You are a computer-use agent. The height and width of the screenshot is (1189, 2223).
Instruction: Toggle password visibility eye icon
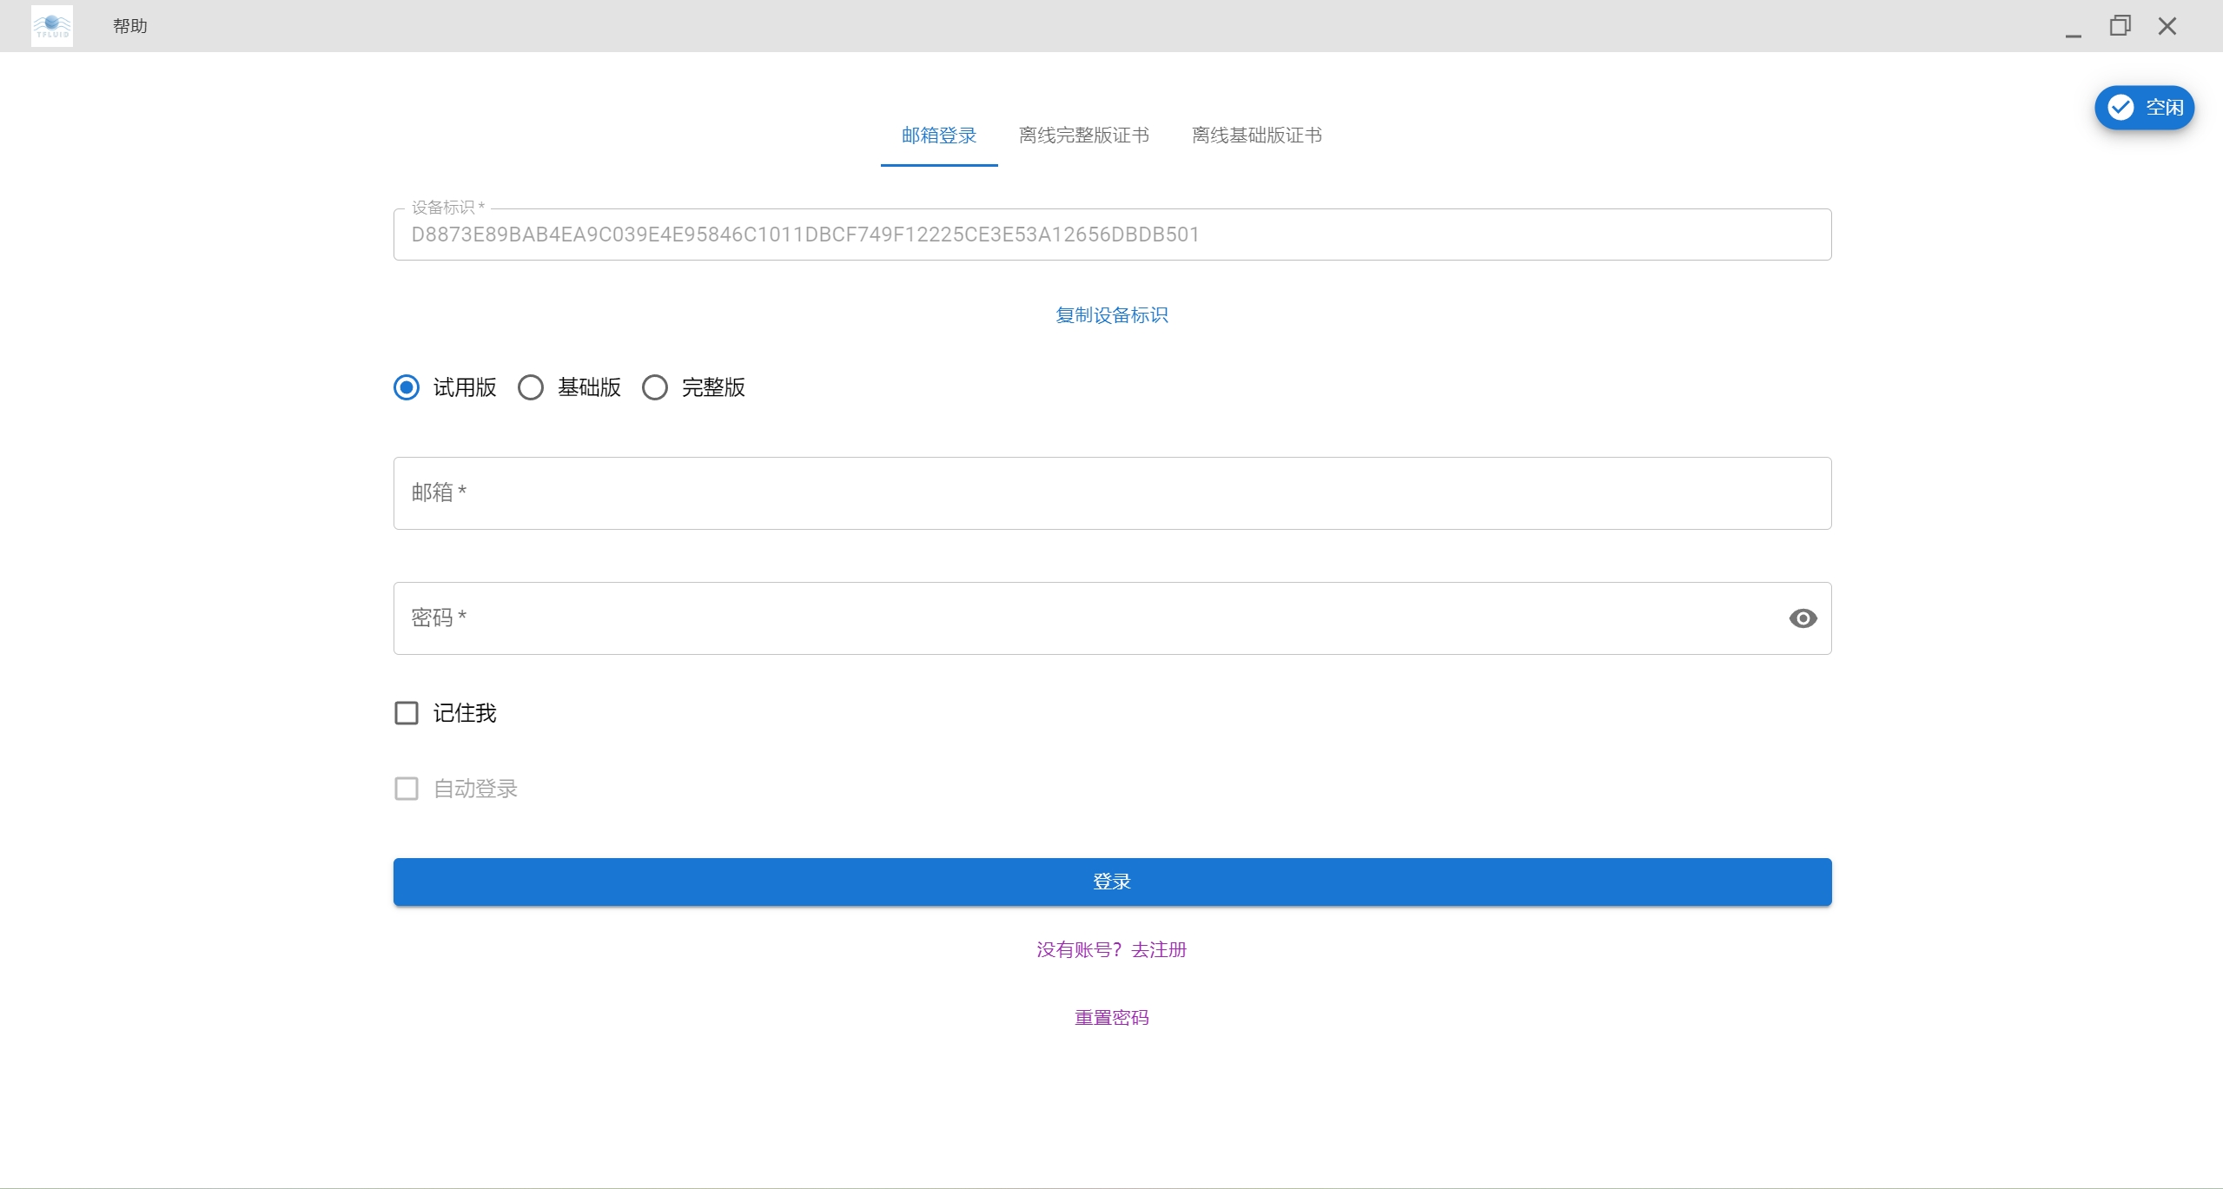pyautogui.click(x=1803, y=618)
